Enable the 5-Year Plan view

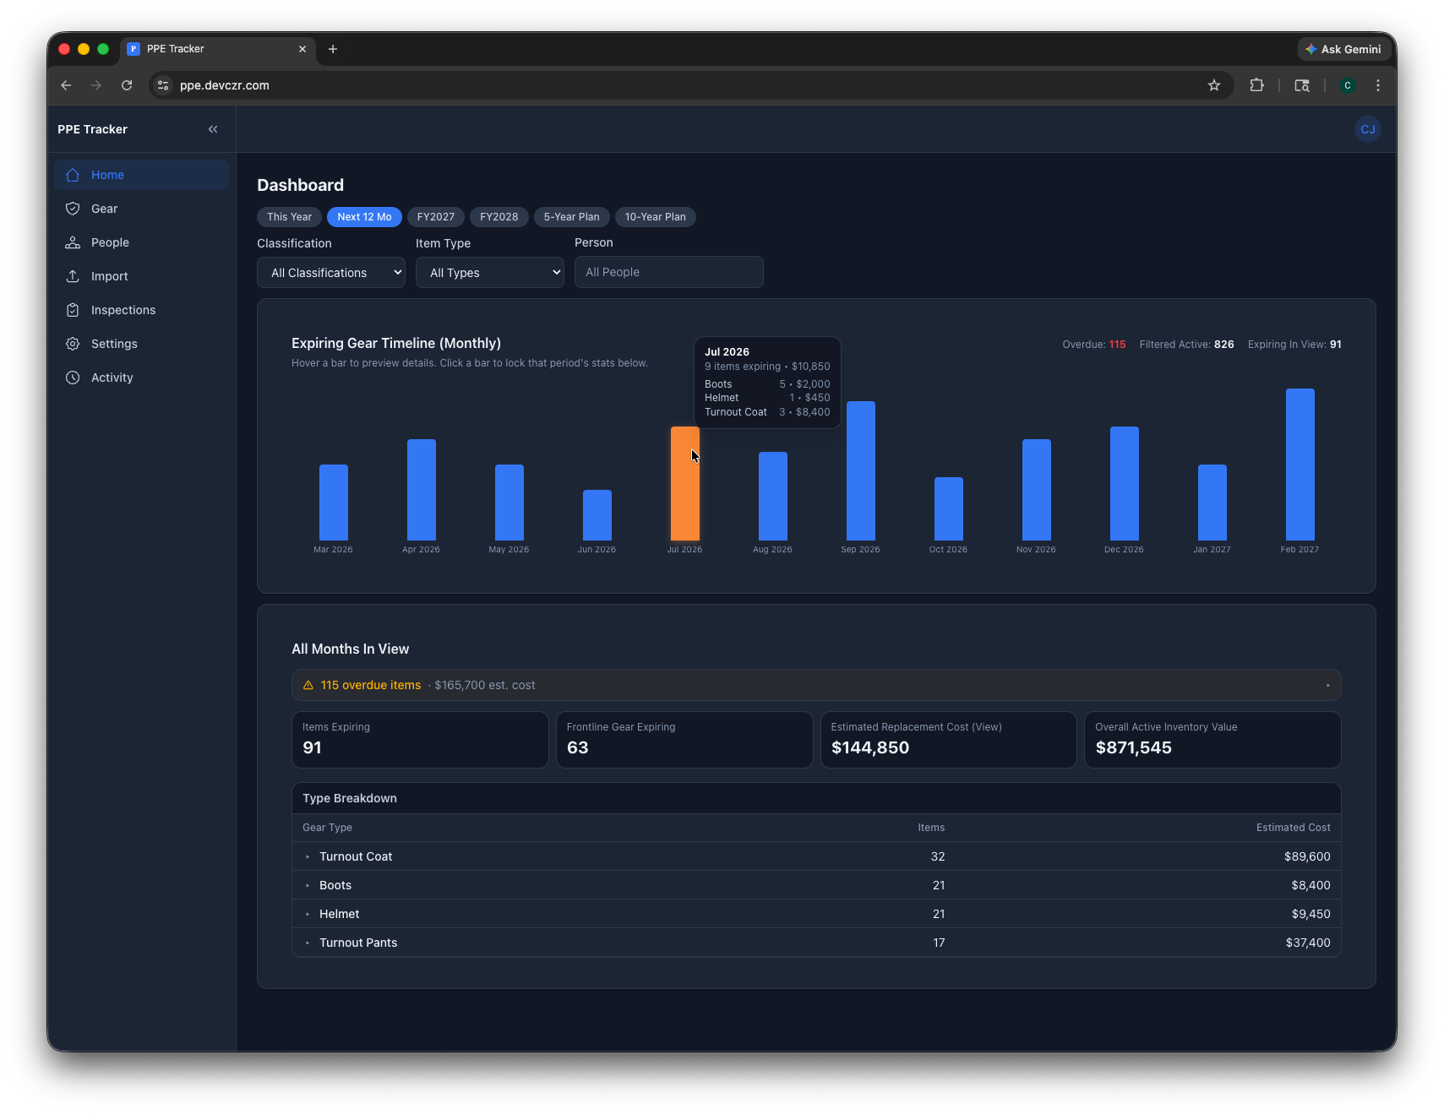(x=572, y=217)
